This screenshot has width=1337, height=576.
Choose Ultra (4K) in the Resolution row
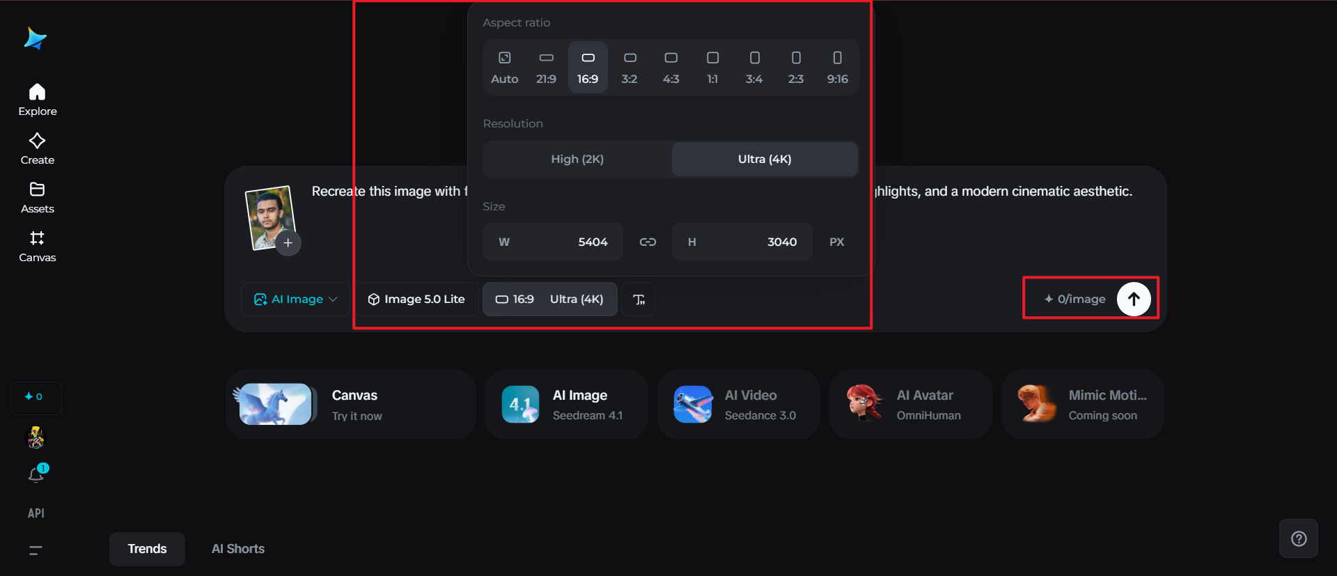(765, 159)
